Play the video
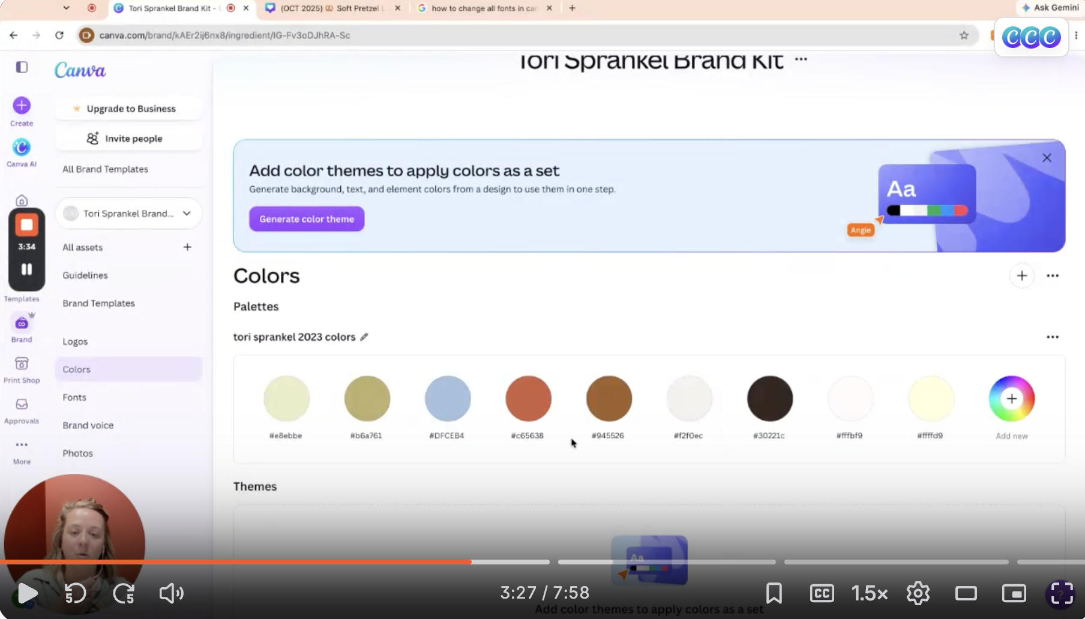Image resolution: width=1085 pixels, height=619 pixels. point(27,593)
